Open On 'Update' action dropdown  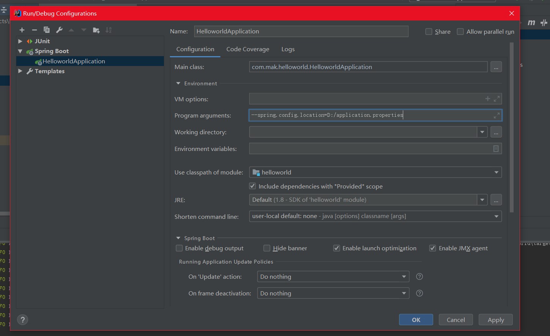[x=404, y=276]
